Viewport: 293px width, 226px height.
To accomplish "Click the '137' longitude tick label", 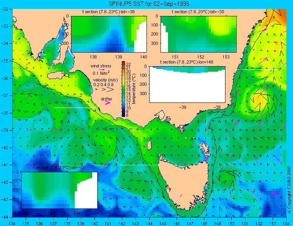I will (54, 224).
